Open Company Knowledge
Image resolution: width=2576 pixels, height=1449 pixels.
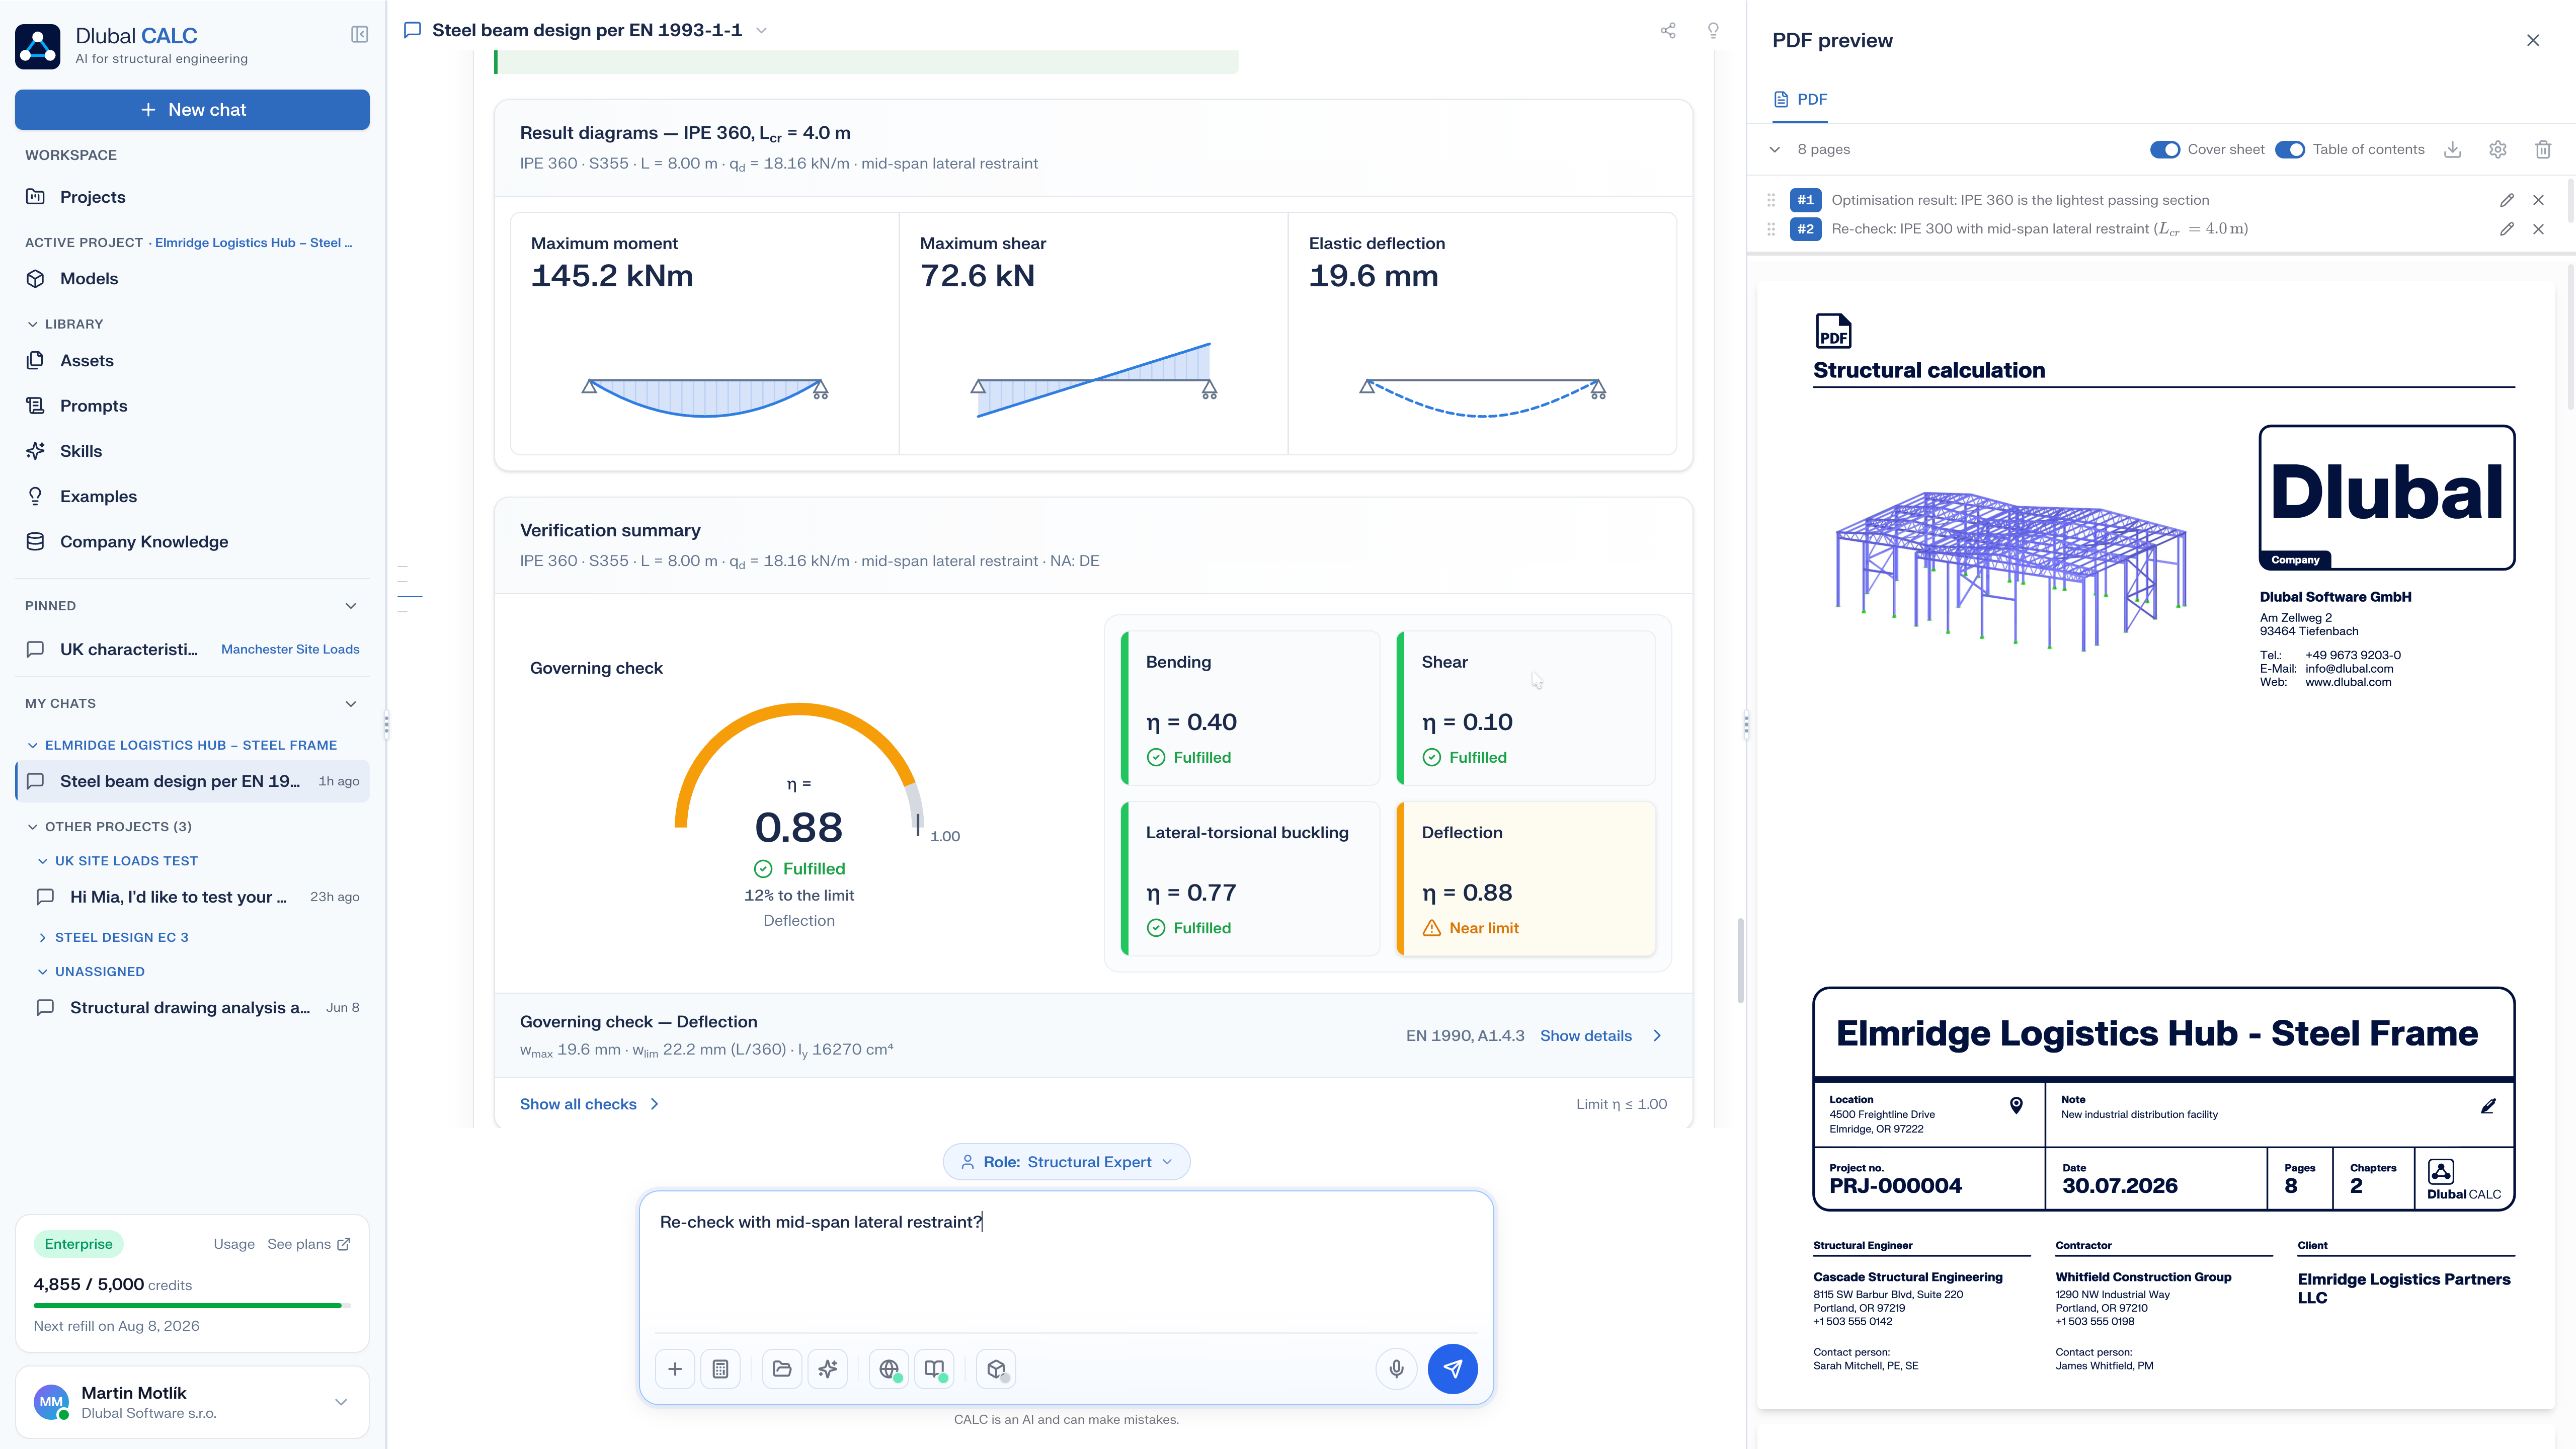point(192,542)
